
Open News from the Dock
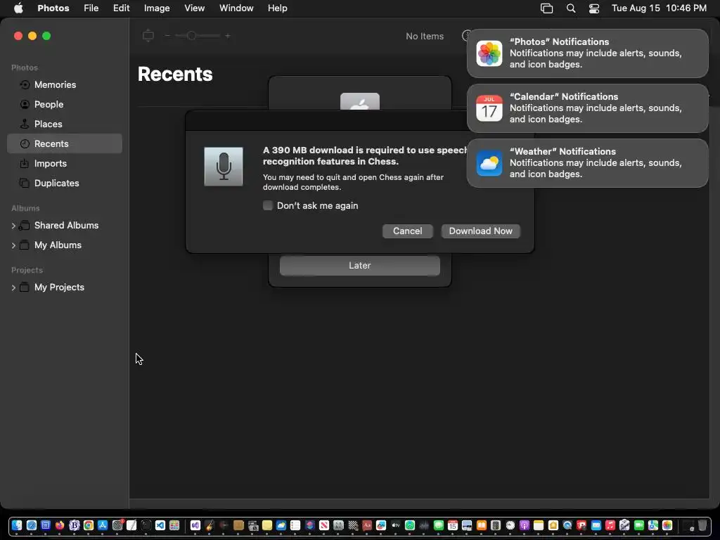click(x=323, y=525)
